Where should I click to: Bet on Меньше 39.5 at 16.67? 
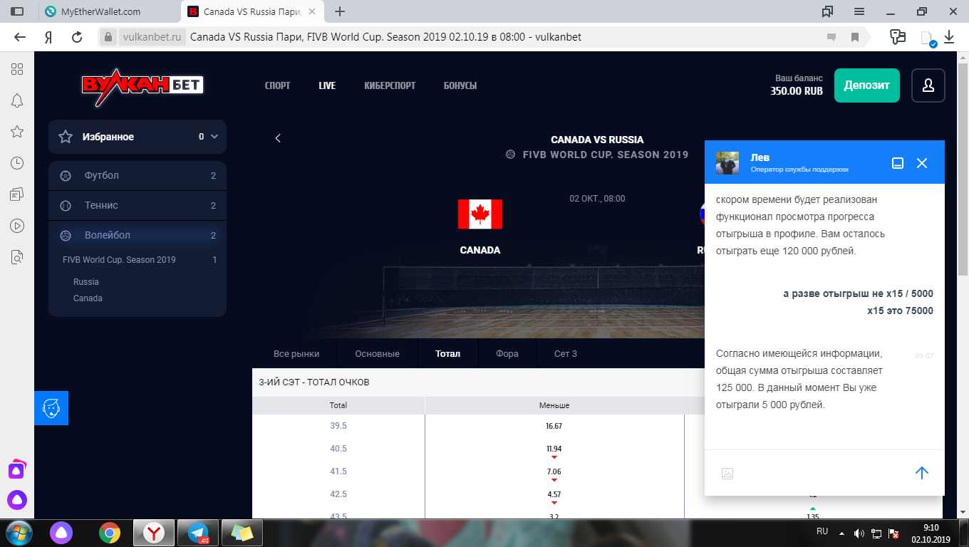pyautogui.click(x=554, y=426)
